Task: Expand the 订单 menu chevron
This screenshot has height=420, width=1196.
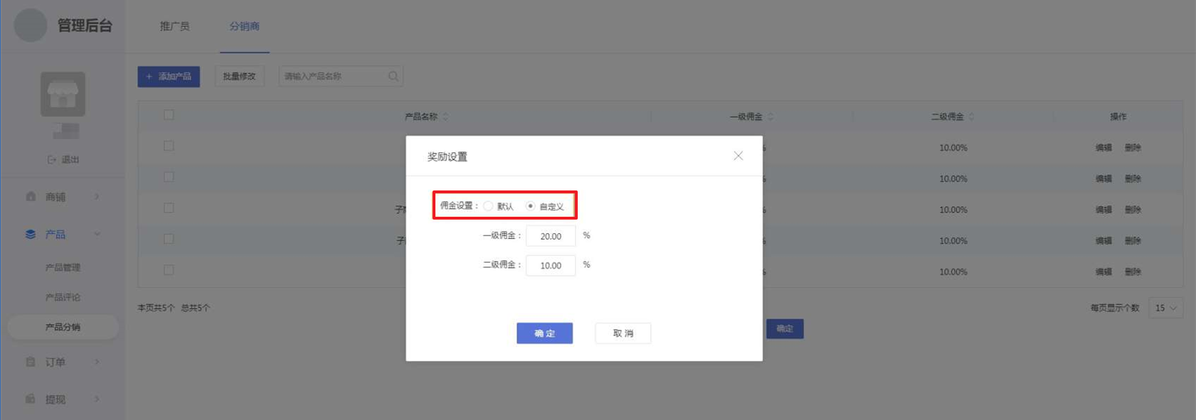Action: coord(97,362)
